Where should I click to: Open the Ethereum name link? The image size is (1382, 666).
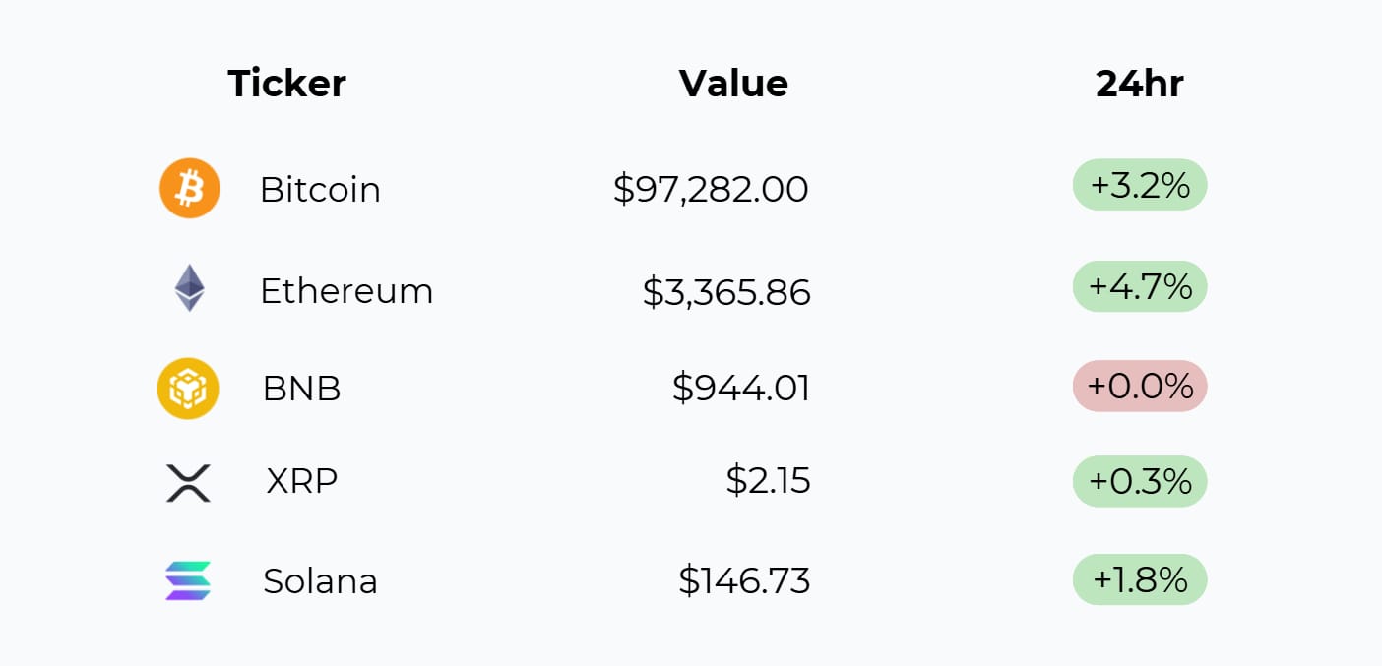point(346,291)
